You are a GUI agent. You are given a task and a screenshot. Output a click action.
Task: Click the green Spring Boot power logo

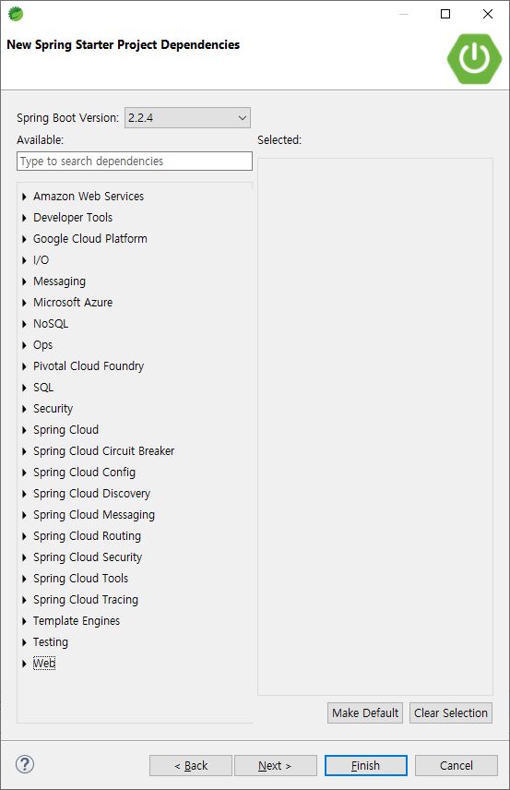474,58
